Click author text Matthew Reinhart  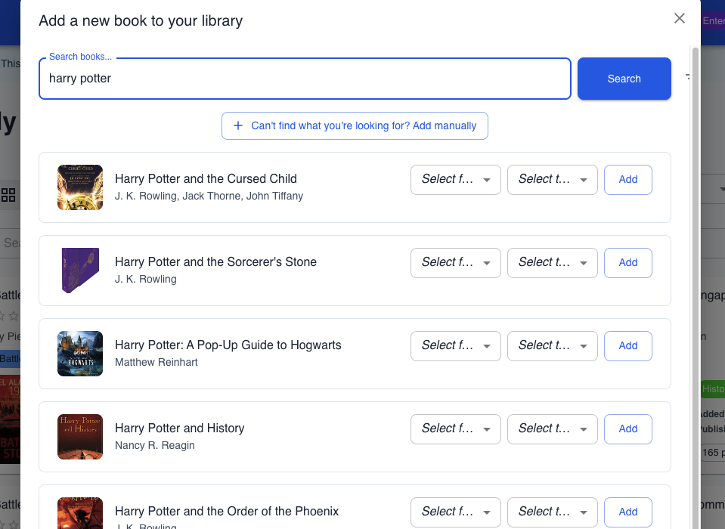click(x=156, y=362)
